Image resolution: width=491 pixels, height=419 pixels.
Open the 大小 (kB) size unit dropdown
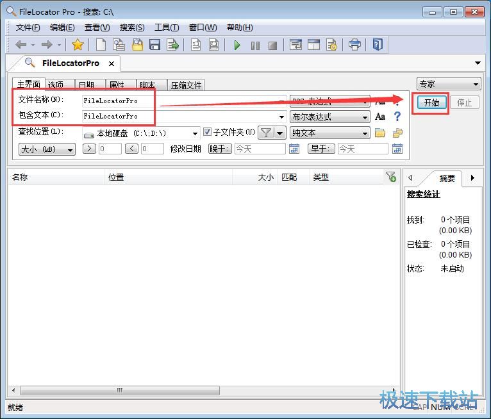47,149
